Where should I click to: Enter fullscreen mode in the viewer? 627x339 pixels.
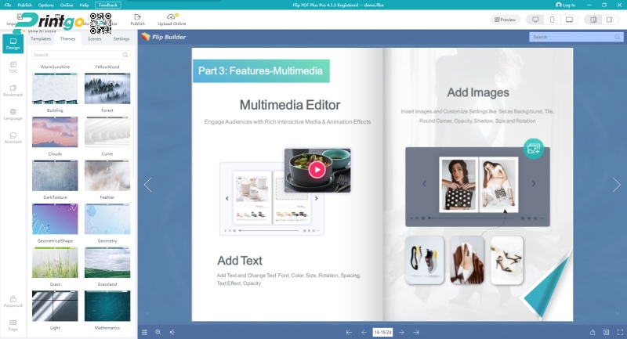[x=620, y=332]
